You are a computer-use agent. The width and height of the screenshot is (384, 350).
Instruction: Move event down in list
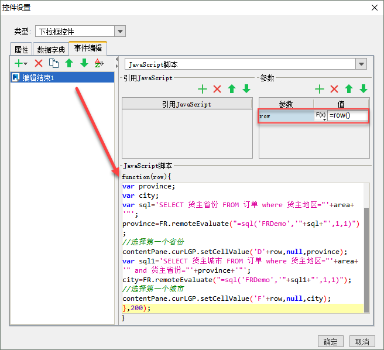point(84,63)
